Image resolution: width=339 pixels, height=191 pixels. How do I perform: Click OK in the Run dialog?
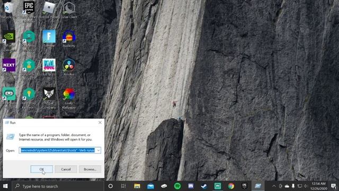41,169
